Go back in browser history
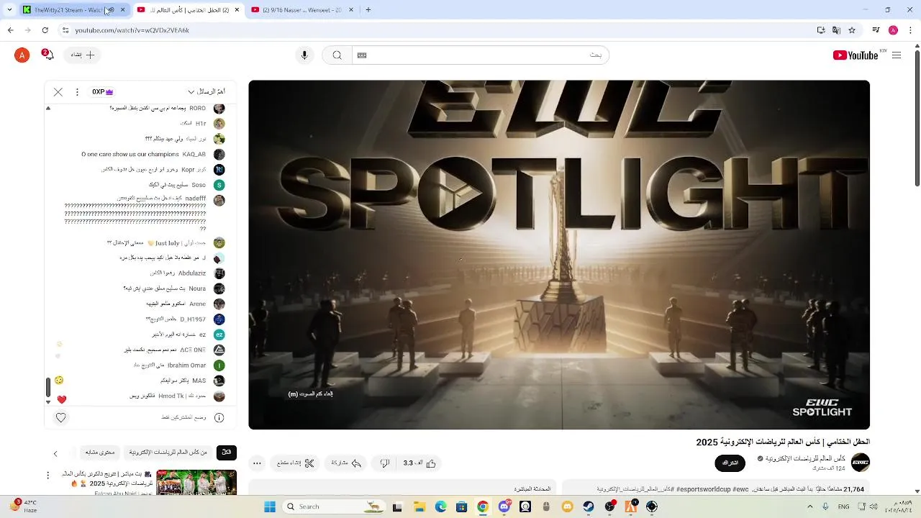Screen dimensions: 921x518 [x=10, y=30]
